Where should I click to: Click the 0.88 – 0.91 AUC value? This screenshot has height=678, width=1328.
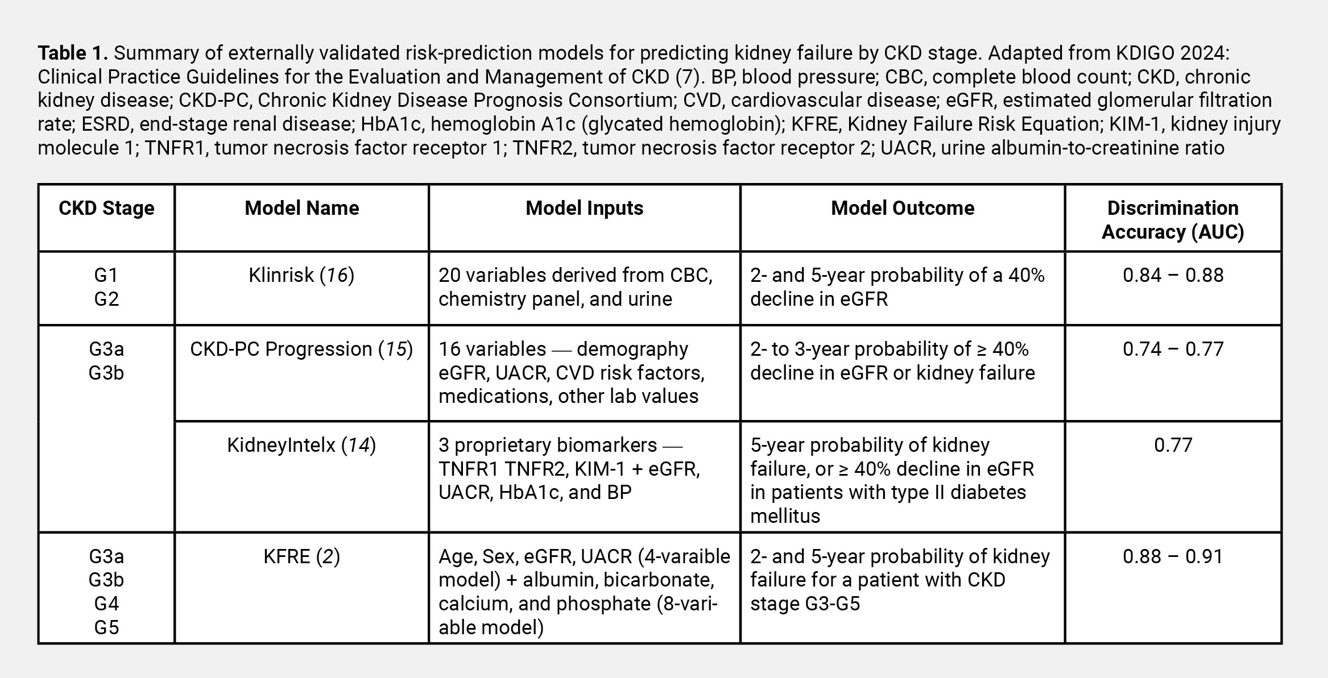coord(1173,556)
